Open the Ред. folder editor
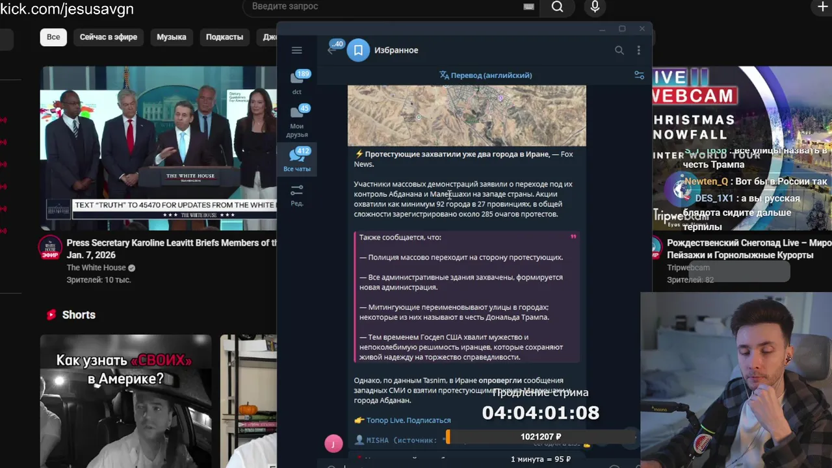Viewport: 832px width, 468px height. coord(297,194)
